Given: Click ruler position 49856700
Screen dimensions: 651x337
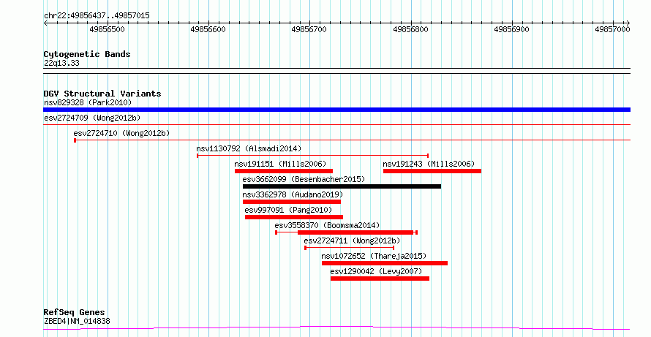Looking at the screenshot, I should tap(309, 29).
